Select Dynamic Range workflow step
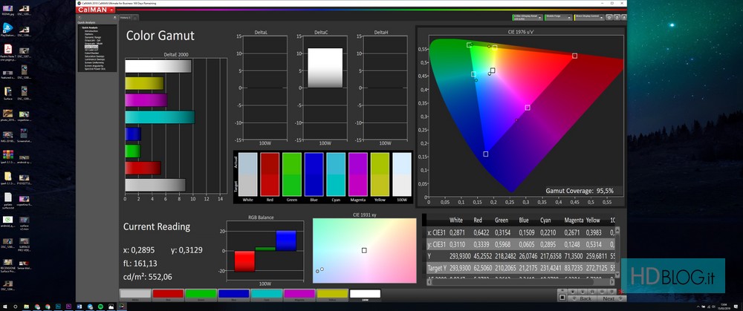Screen dimensions: 743x311 [92, 37]
